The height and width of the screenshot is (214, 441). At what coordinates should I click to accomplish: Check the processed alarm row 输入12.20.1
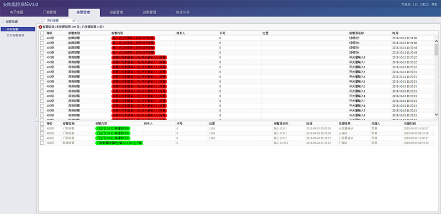[42, 143]
